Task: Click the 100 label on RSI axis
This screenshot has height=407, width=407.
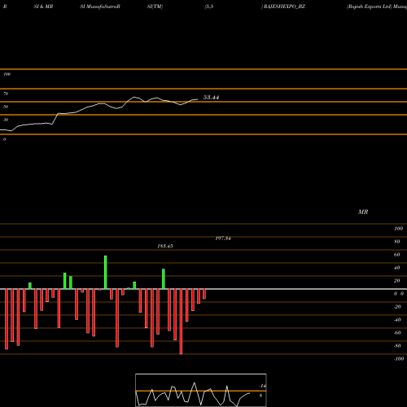Action: tap(7, 74)
